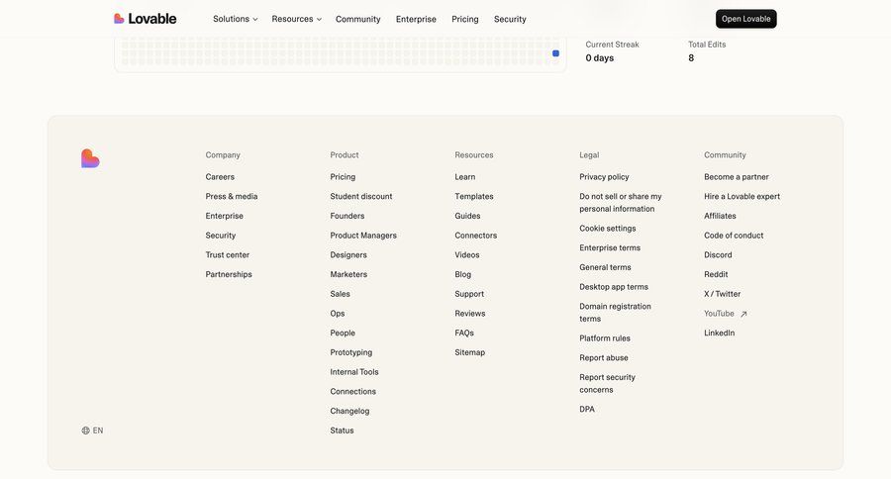Open the General terms link
The image size is (891, 479).
pyautogui.click(x=605, y=267)
